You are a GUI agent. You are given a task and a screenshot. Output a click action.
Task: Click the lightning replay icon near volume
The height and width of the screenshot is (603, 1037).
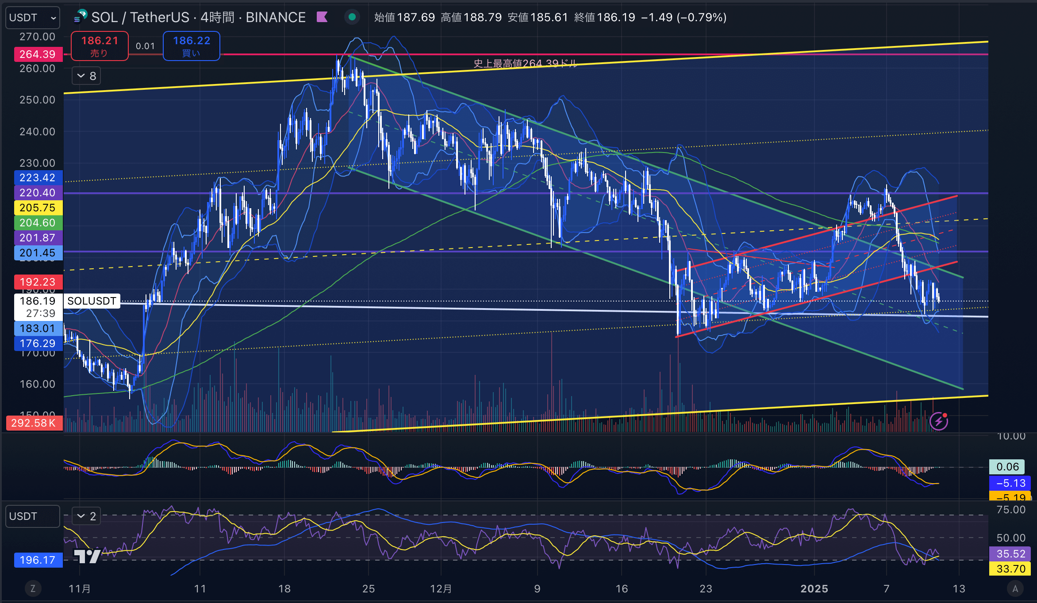[938, 421]
